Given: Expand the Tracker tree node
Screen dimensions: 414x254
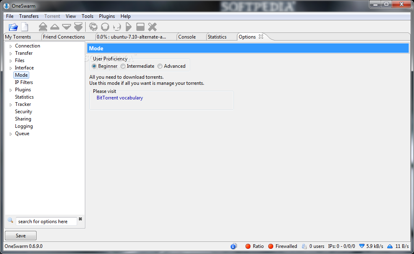Looking at the screenshot, I should [11, 105].
